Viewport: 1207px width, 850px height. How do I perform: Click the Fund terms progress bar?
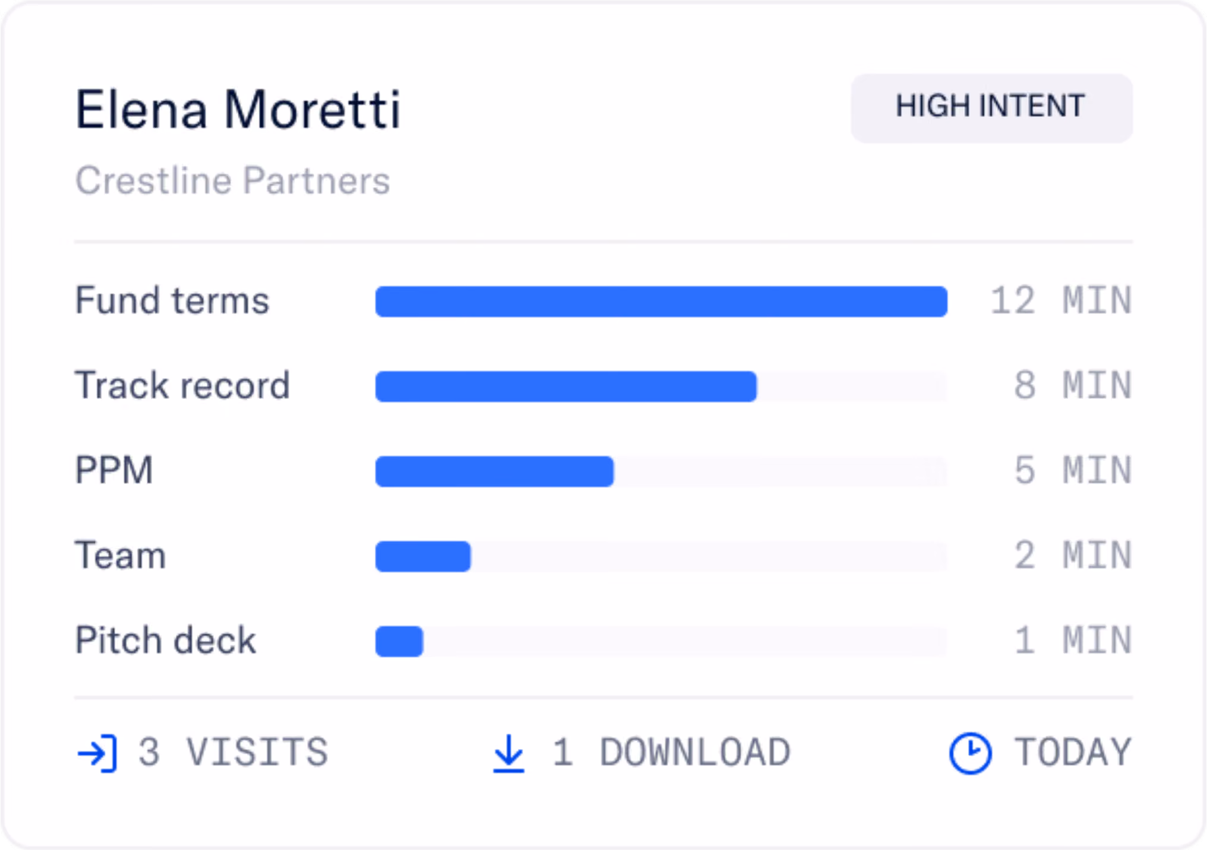coord(661,302)
